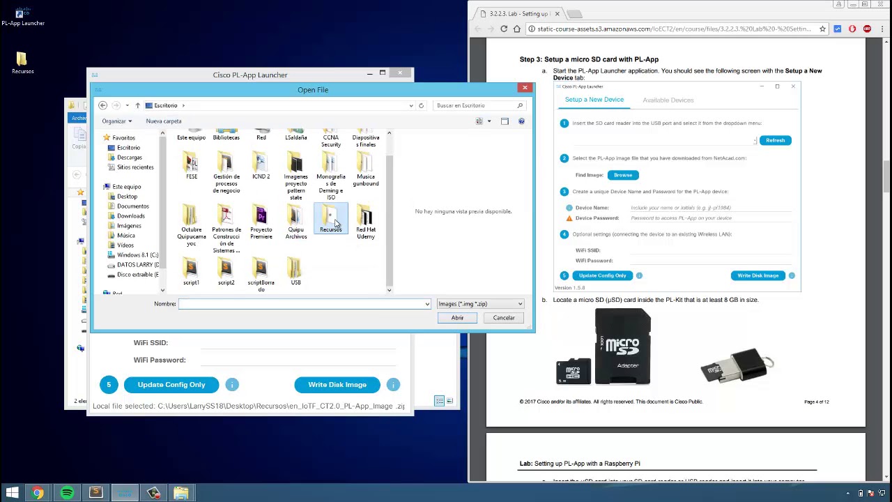
Task: Switch to the 3.2.2.3 Lab Chrome tab
Action: [519, 14]
